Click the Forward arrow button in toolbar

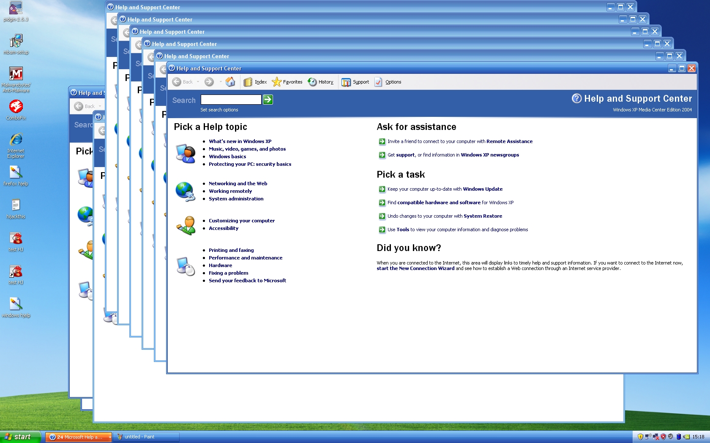(209, 82)
